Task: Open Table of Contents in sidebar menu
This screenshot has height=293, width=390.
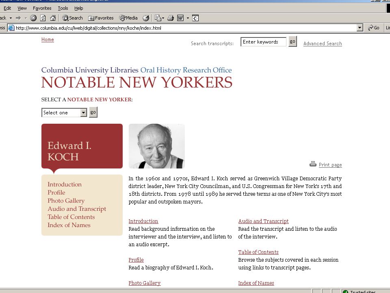Action: [71, 217]
